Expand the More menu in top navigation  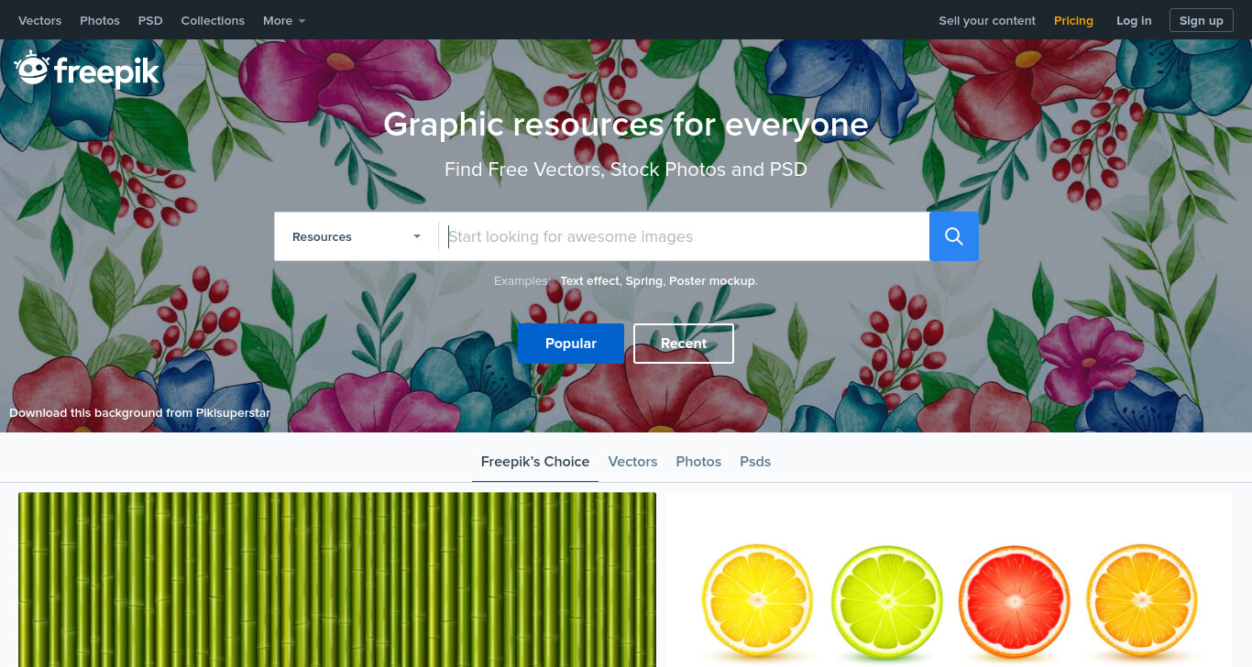click(284, 20)
